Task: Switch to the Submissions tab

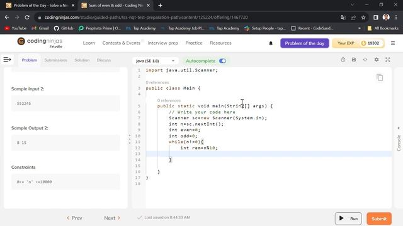Action: coord(55,60)
